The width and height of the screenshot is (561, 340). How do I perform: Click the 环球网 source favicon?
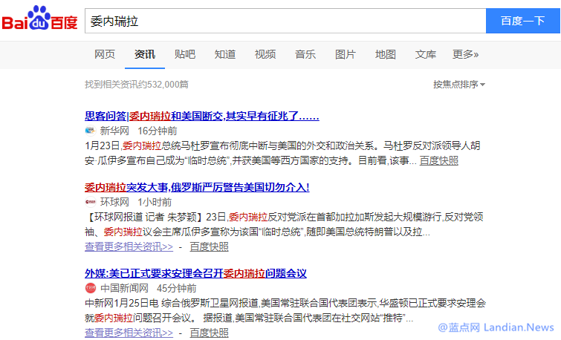90,202
